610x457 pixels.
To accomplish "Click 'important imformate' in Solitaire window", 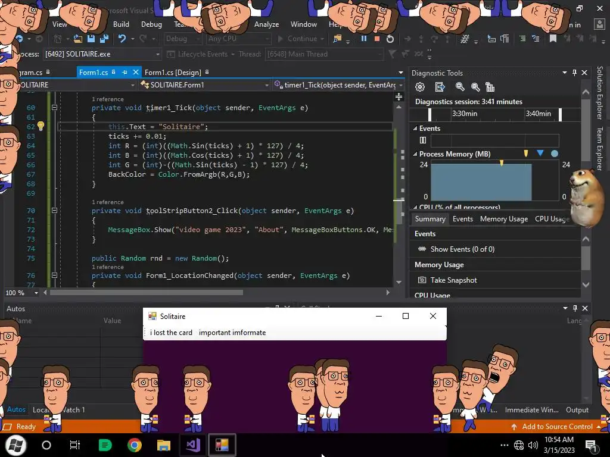I will pos(232,333).
